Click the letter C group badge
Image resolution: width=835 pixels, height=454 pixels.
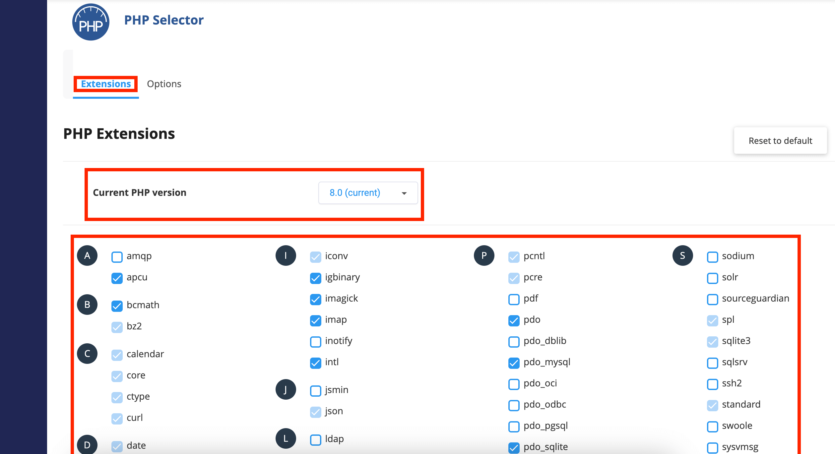coord(87,354)
